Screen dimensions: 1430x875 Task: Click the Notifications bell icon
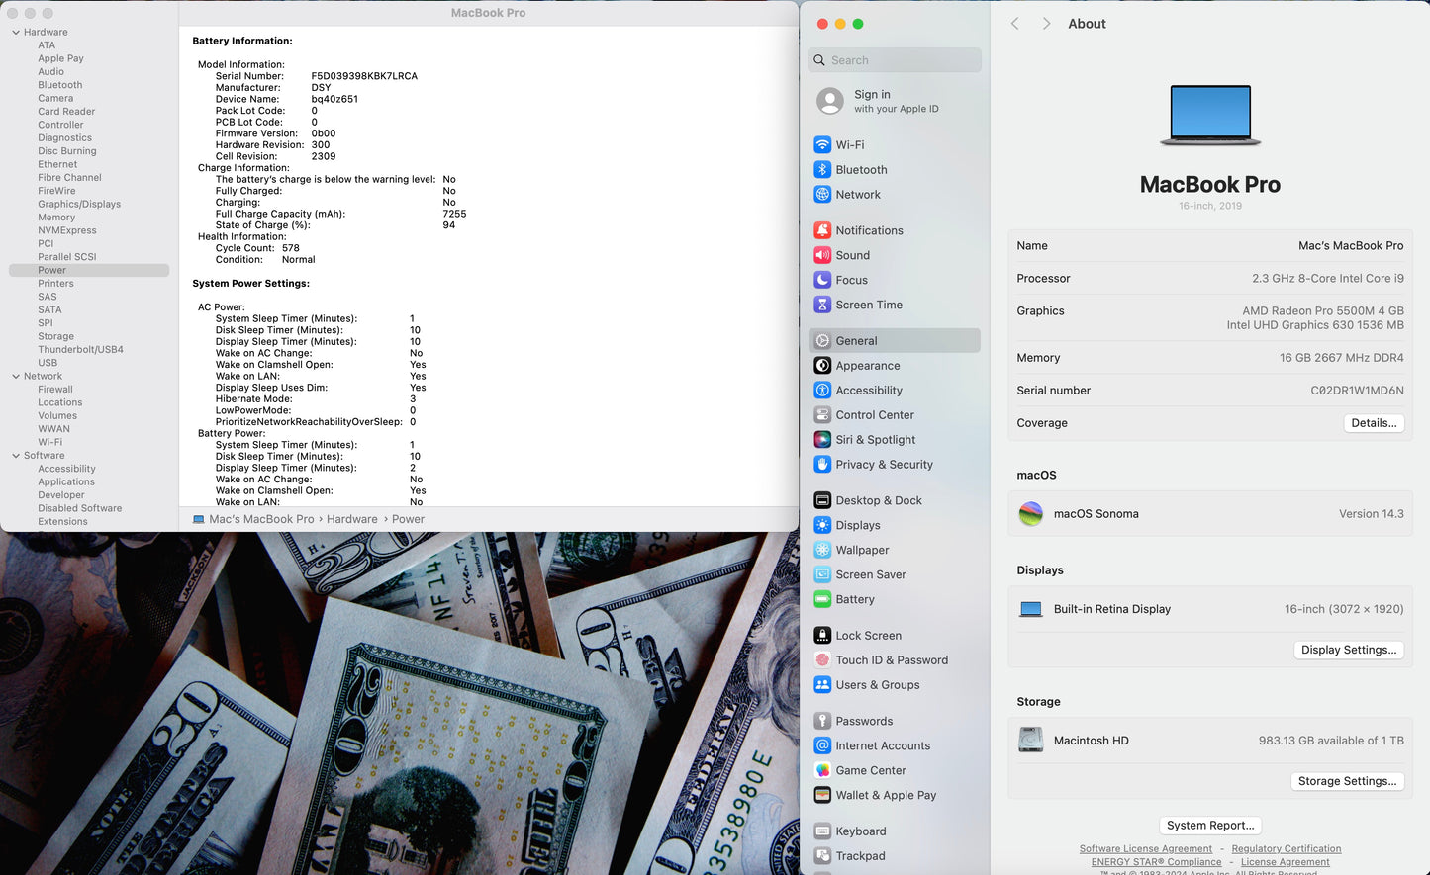click(x=822, y=230)
